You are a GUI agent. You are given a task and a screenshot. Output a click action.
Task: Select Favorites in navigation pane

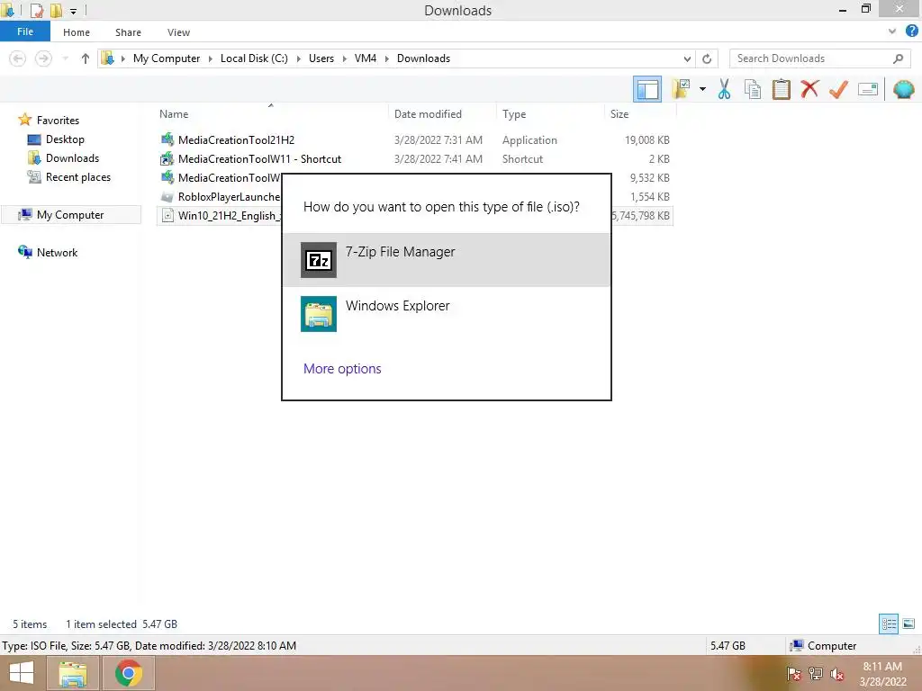[58, 120]
